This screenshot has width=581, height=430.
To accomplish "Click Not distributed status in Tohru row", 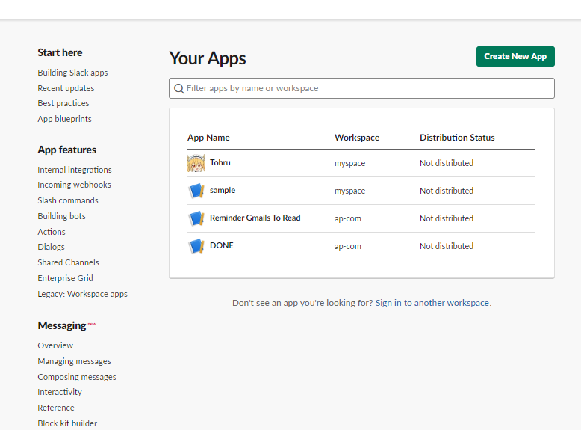I will 447,163.
